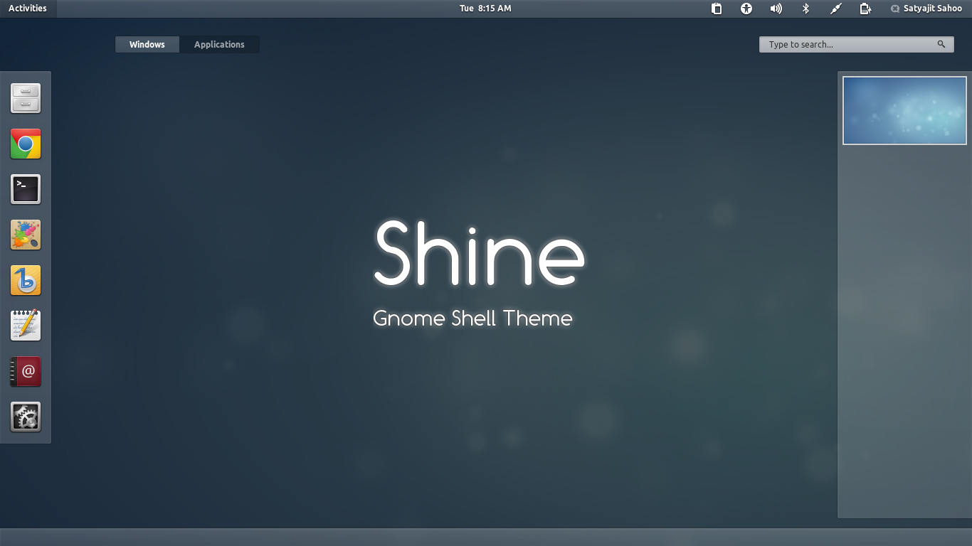Open the Satyajit Sahoo user menu
Image resolution: width=972 pixels, height=546 pixels.
(926, 9)
